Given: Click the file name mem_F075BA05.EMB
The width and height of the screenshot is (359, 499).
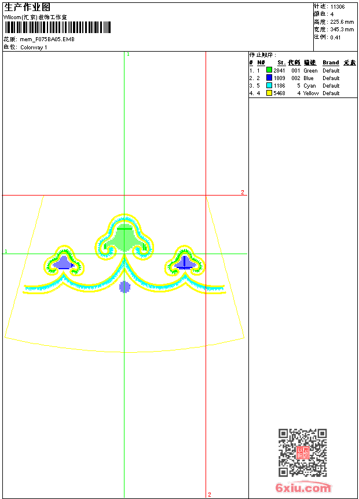Looking at the screenshot, I should click(x=47, y=39).
